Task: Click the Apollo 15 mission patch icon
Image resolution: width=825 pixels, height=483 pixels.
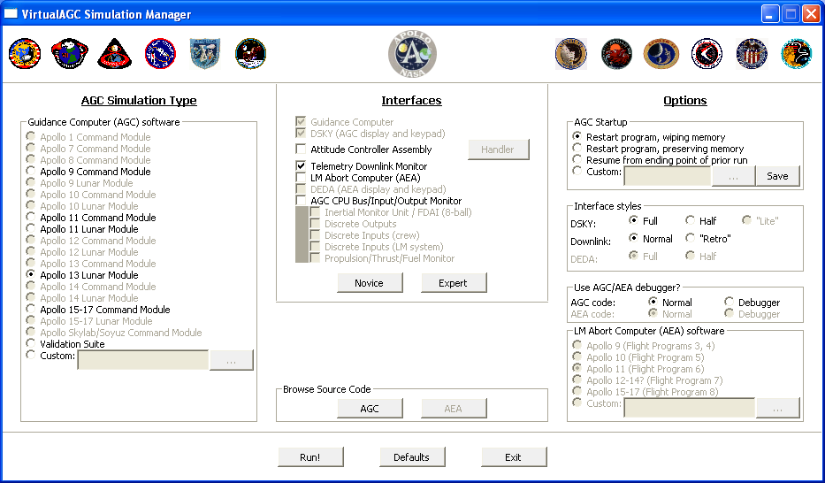Action: [707, 54]
